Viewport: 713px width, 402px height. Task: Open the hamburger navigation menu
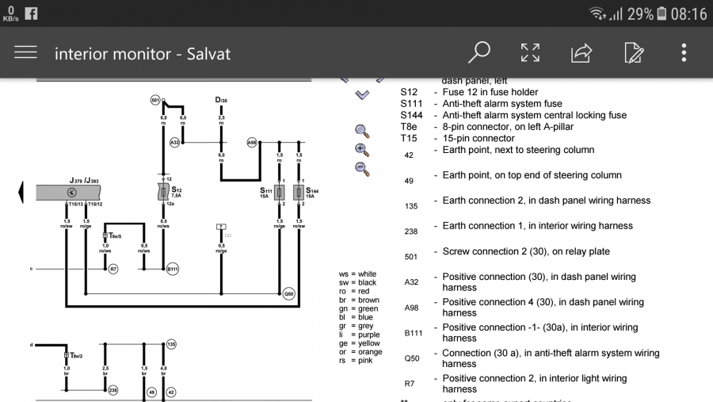point(25,53)
